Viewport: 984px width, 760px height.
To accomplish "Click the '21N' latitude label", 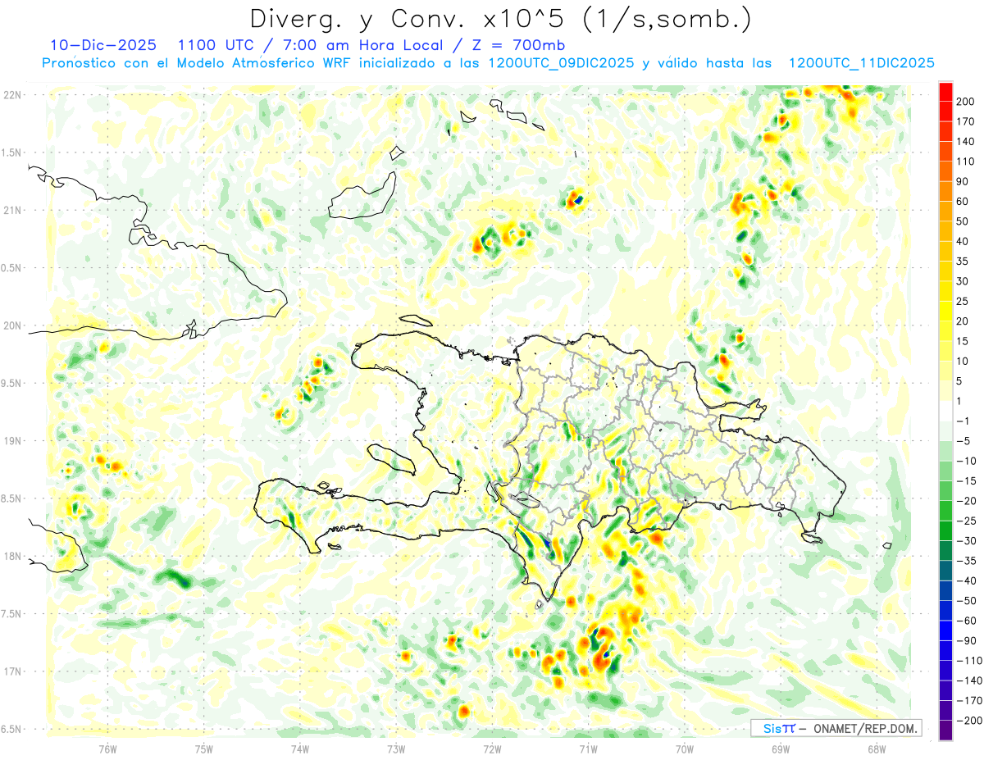I will pos(12,211).
